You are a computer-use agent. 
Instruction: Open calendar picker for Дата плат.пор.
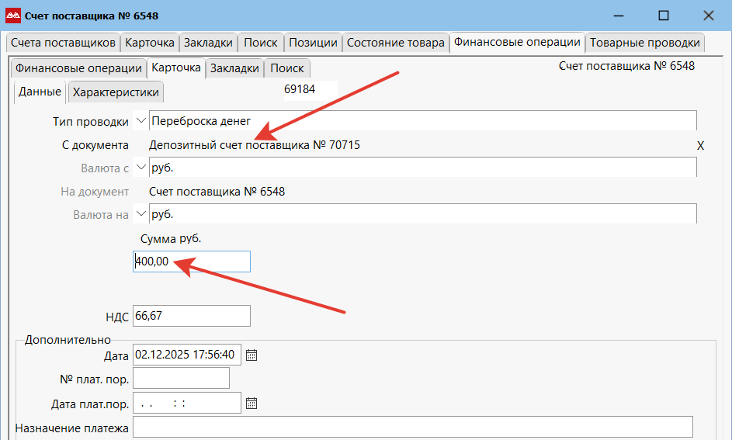[x=251, y=404]
